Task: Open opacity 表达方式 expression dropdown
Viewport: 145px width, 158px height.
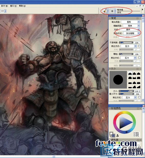Action: [x=129, y=46]
